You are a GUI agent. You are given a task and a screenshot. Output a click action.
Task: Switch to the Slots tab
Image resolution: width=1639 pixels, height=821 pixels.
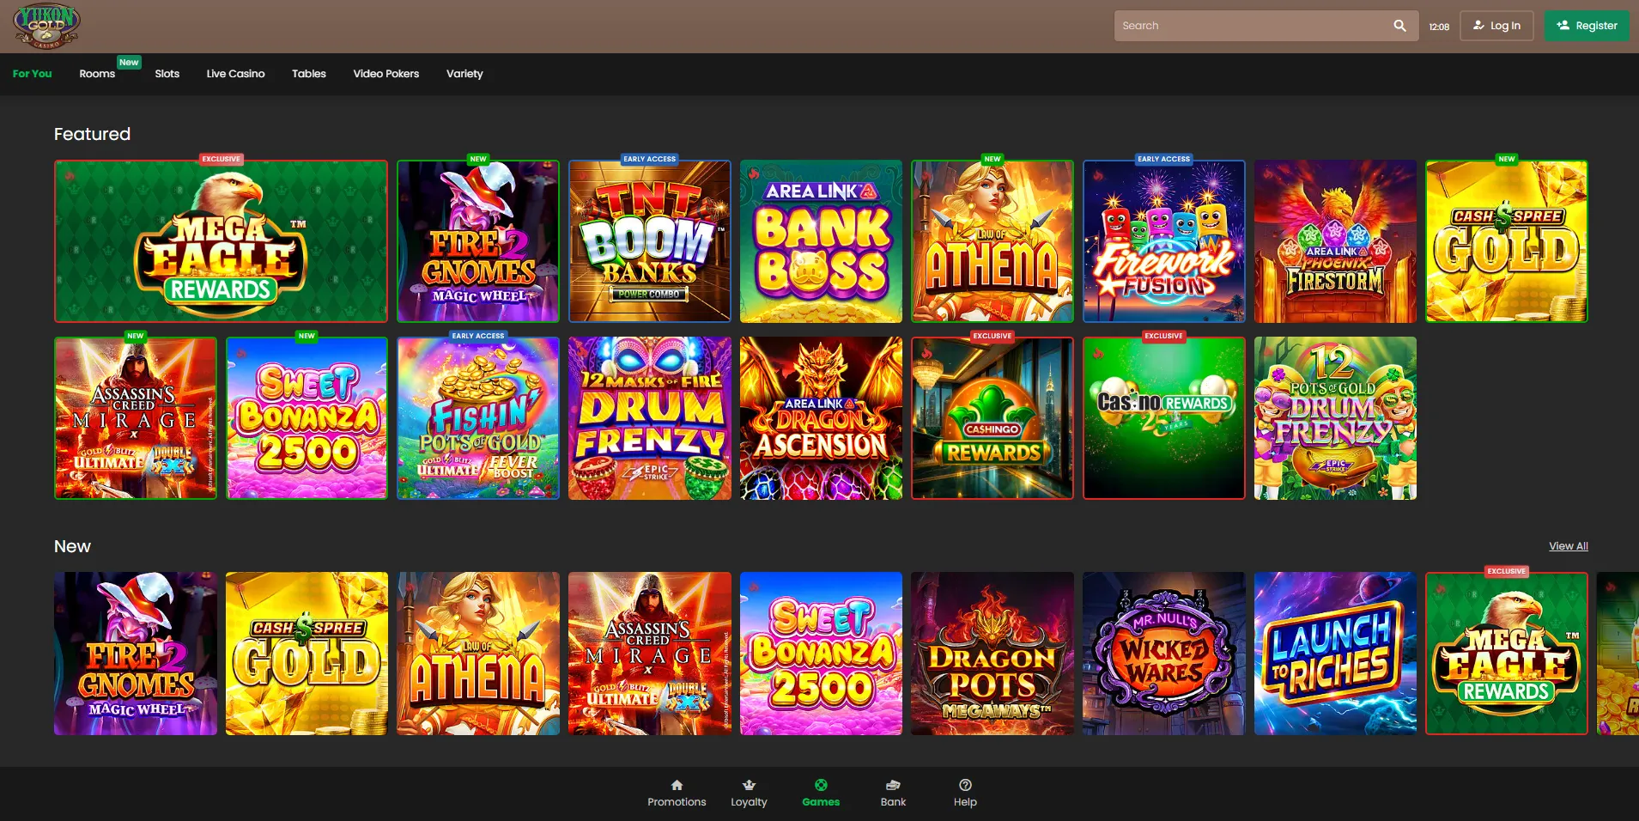pos(167,74)
